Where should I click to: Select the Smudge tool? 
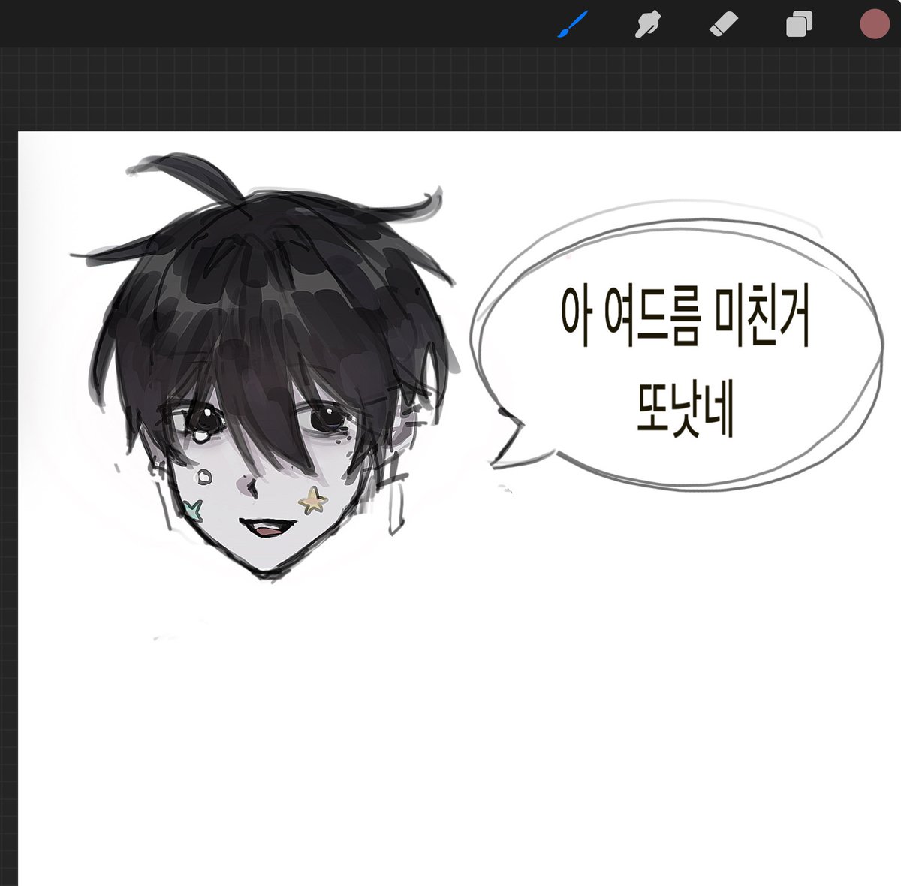647,25
